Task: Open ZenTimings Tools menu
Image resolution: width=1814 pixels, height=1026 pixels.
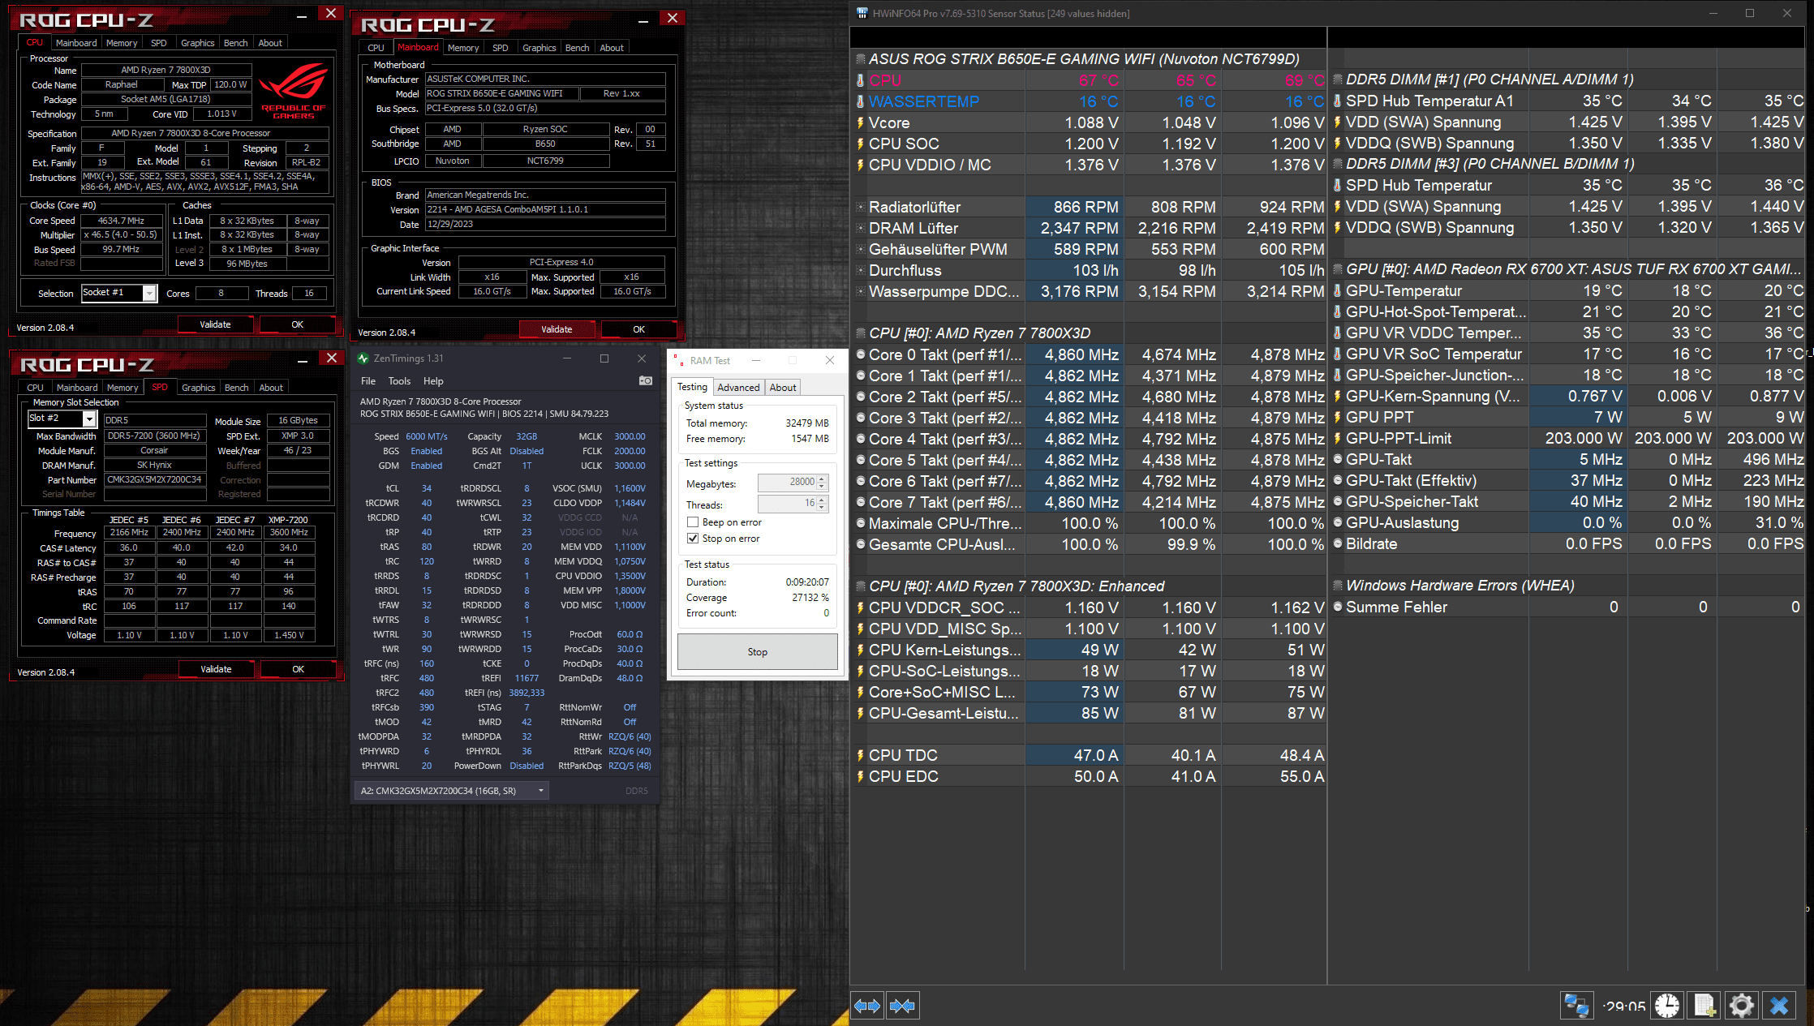Action: 399,381
